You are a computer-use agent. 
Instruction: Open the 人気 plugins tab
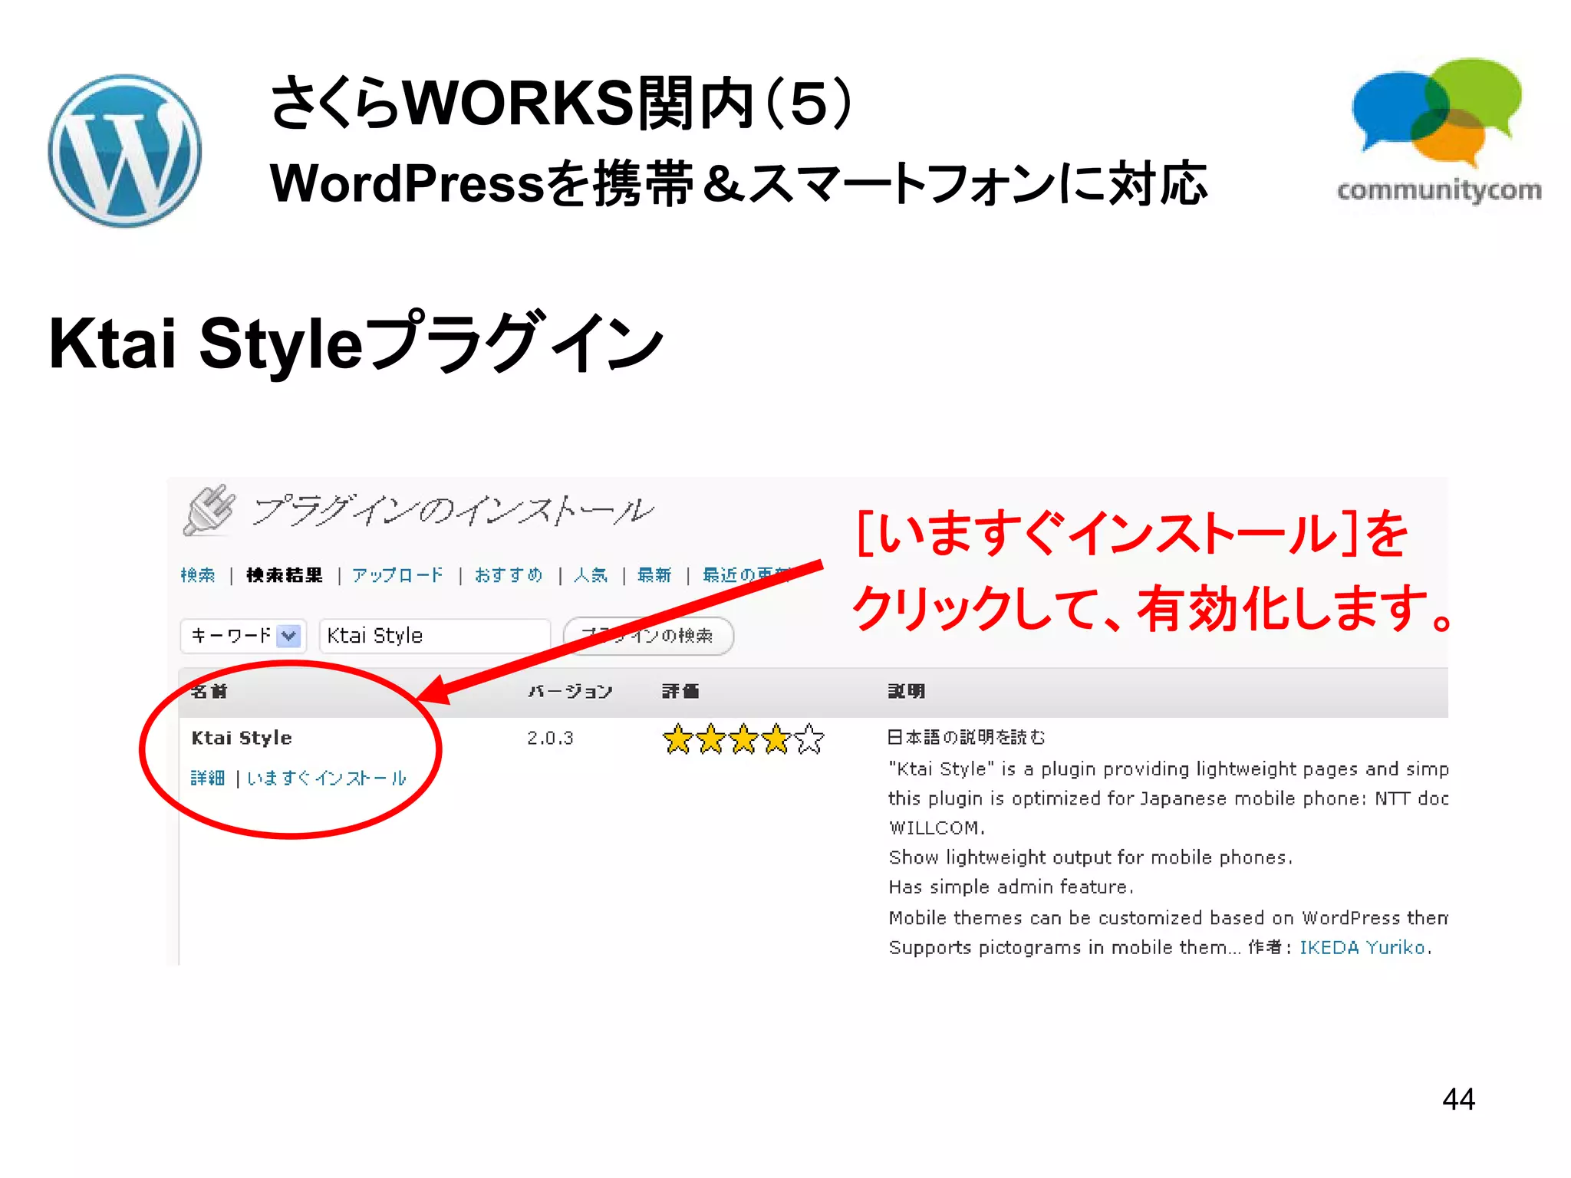coord(591,575)
